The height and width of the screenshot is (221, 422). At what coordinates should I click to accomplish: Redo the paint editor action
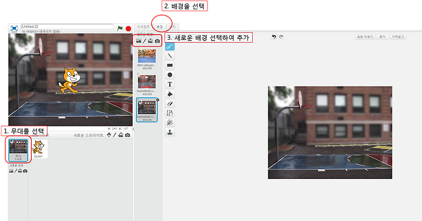[281, 36]
